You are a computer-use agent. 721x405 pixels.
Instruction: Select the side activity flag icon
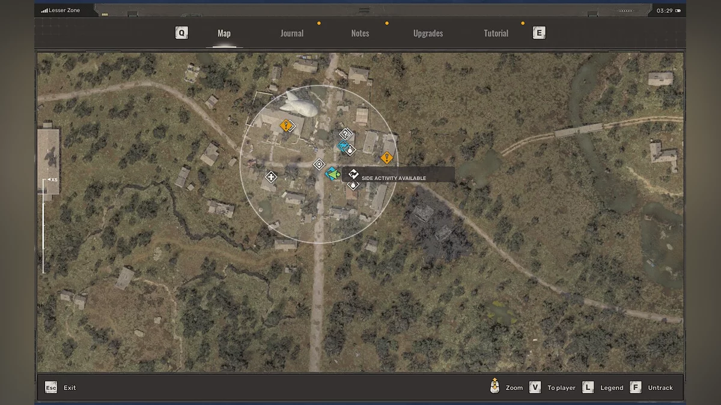[x=353, y=174]
